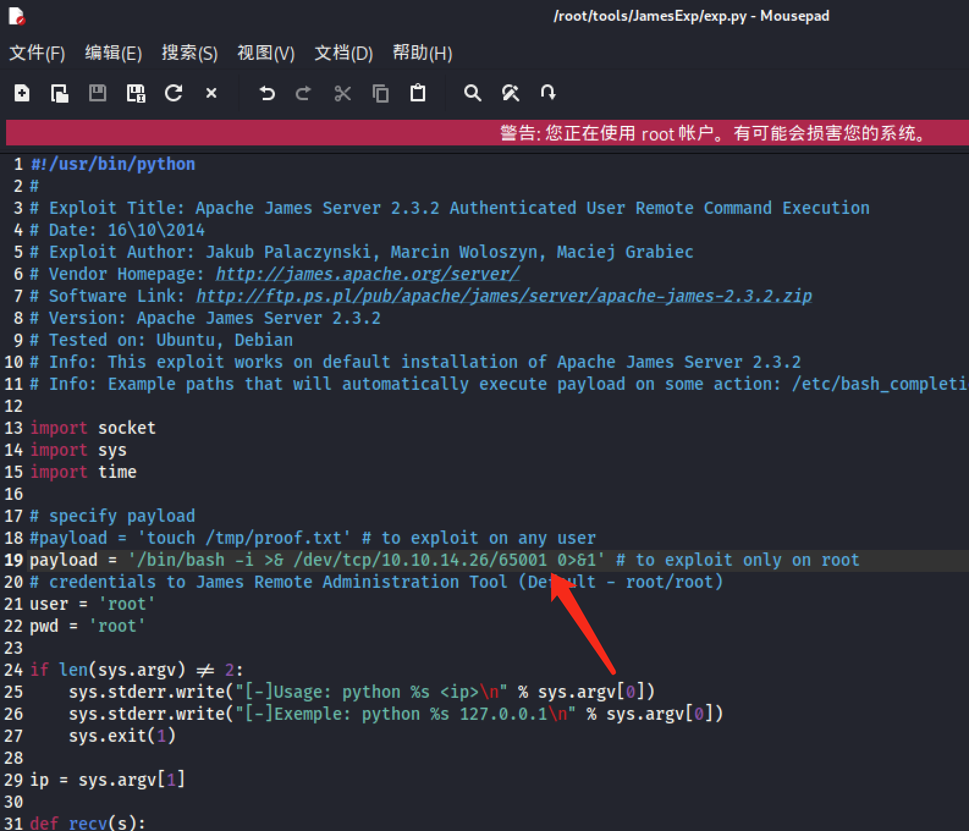The image size is (969, 831).
Task: Open the 视图(V) menu
Action: (x=266, y=53)
